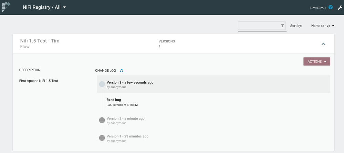Screen dimensions: 344x153
Task: Click the Jan-10-2018 at 4:18 PM timestamp
Action: tap(122, 105)
